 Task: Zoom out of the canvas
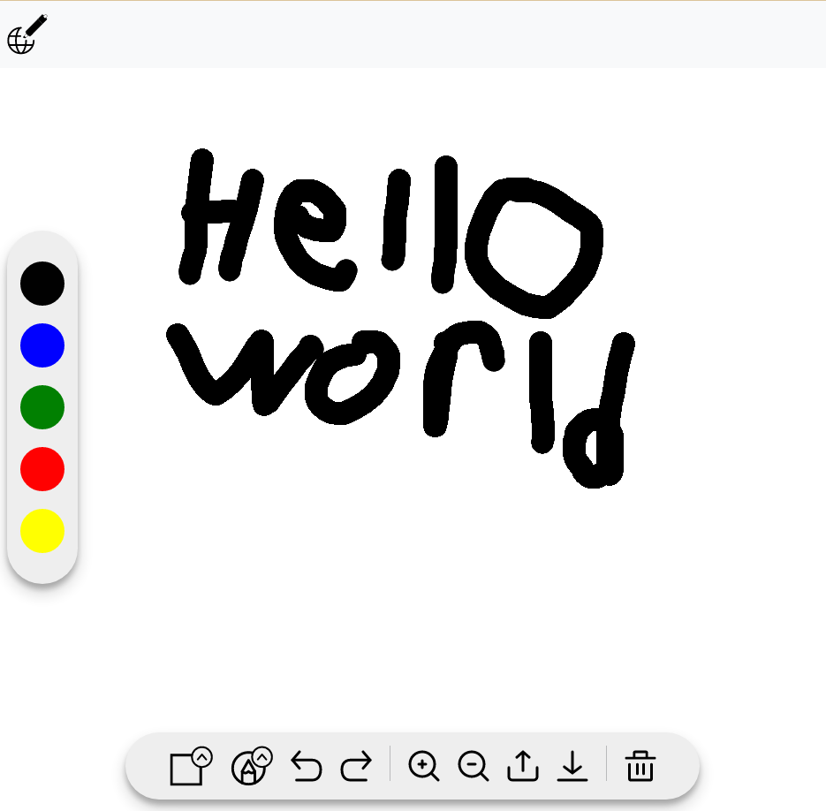click(x=474, y=767)
